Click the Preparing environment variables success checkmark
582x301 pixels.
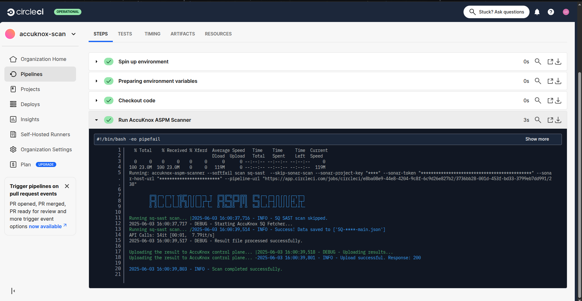[x=109, y=81]
